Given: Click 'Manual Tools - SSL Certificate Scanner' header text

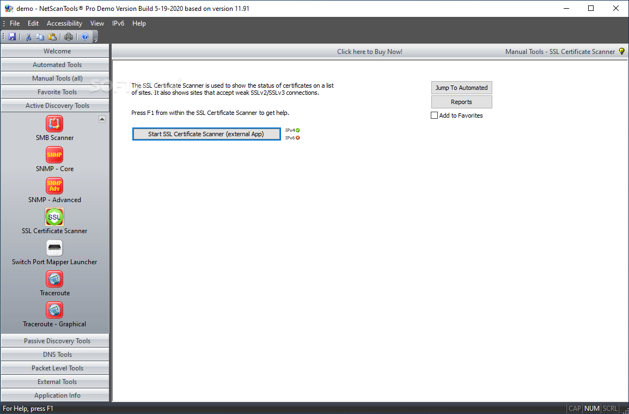Looking at the screenshot, I should click(x=560, y=52).
